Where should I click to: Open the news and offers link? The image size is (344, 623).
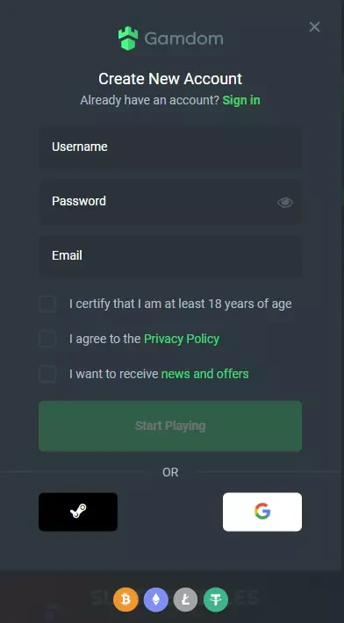205,374
